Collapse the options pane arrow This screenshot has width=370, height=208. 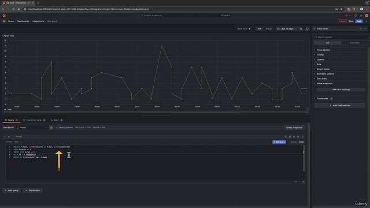[x=365, y=29]
